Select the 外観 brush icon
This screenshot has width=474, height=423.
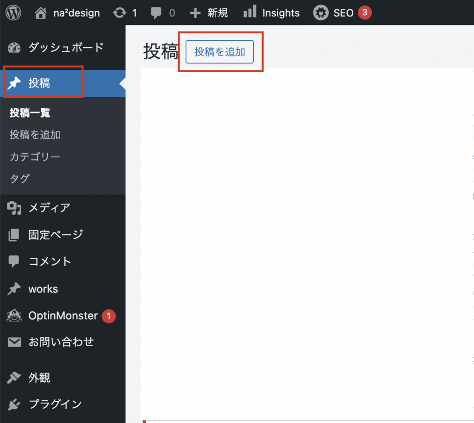14,378
